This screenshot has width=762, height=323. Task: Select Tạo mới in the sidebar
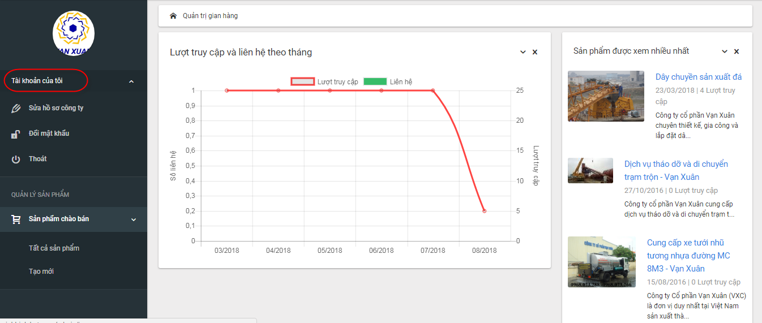pyautogui.click(x=41, y=272)
